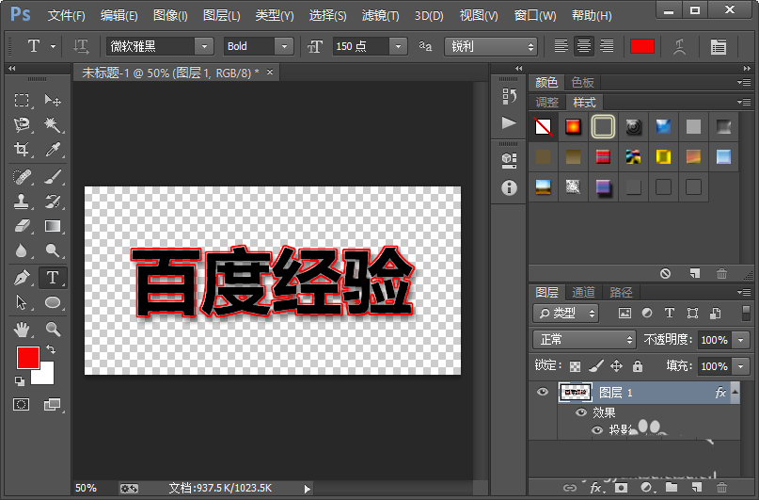Open the font size dropdown 150 点
The height and width of the screenshot is (500, 759).
pos(398,46)
